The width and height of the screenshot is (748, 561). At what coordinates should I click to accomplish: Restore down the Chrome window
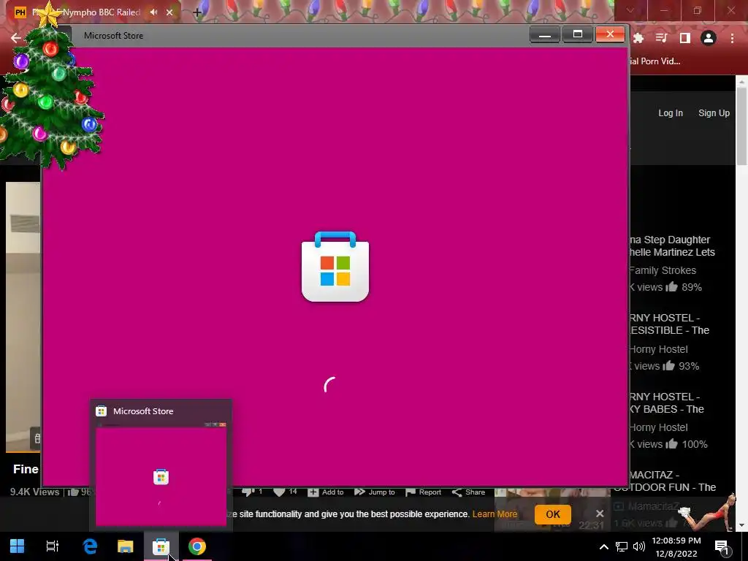[x=698, y=10]
